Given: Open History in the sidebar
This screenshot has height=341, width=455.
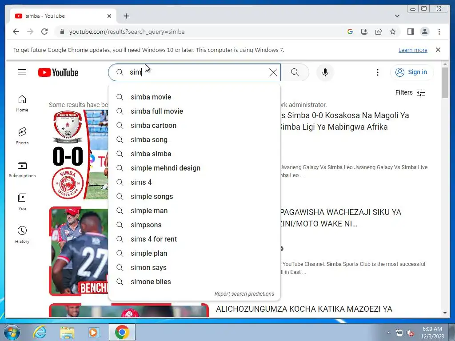Looking at the screenshot, I should click(x=22, y=234).
